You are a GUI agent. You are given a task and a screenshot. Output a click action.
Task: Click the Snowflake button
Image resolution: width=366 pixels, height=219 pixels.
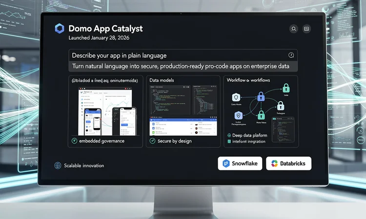pos(240,164)
